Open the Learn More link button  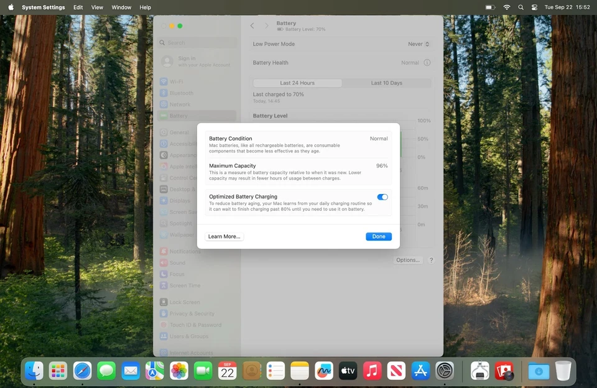click(x=224, y=236)
